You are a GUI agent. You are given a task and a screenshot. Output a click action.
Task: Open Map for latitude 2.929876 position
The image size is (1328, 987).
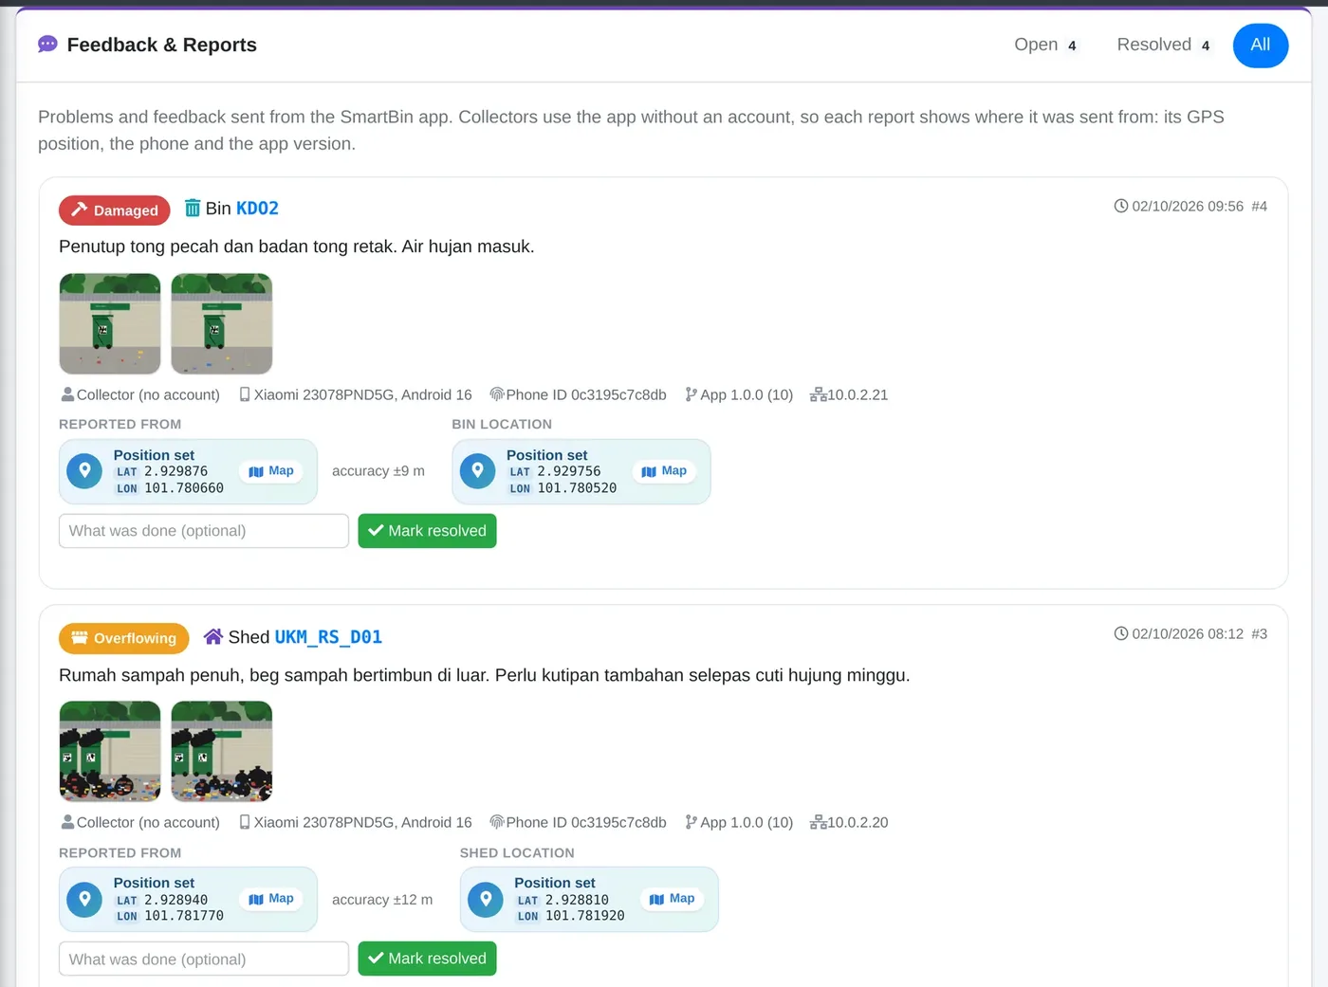coord(271,471)
